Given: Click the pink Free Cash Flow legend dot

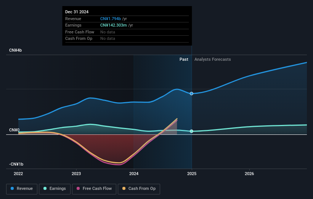Looking at the screenshot, I should [78, 188].
